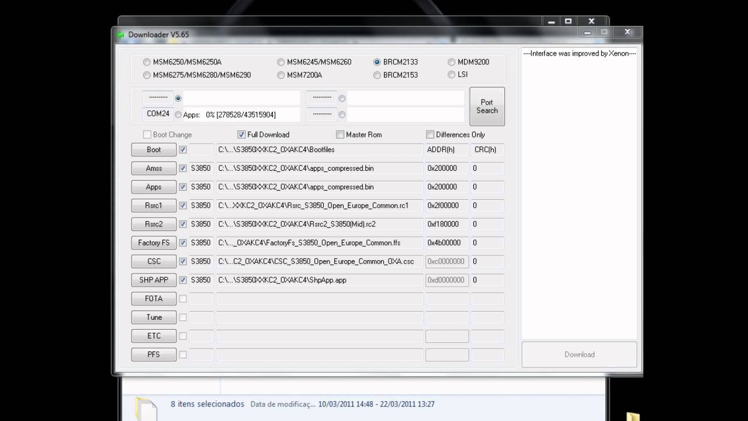Click the Interface was improved by Xenon log text

click(x=579, y=53)
